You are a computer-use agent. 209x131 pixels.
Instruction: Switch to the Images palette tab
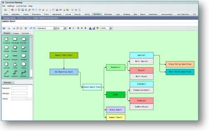coord(16,33)
